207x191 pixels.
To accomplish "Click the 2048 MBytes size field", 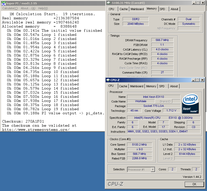I will [x=136, y=24].
